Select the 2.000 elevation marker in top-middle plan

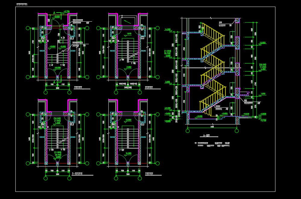129,67
